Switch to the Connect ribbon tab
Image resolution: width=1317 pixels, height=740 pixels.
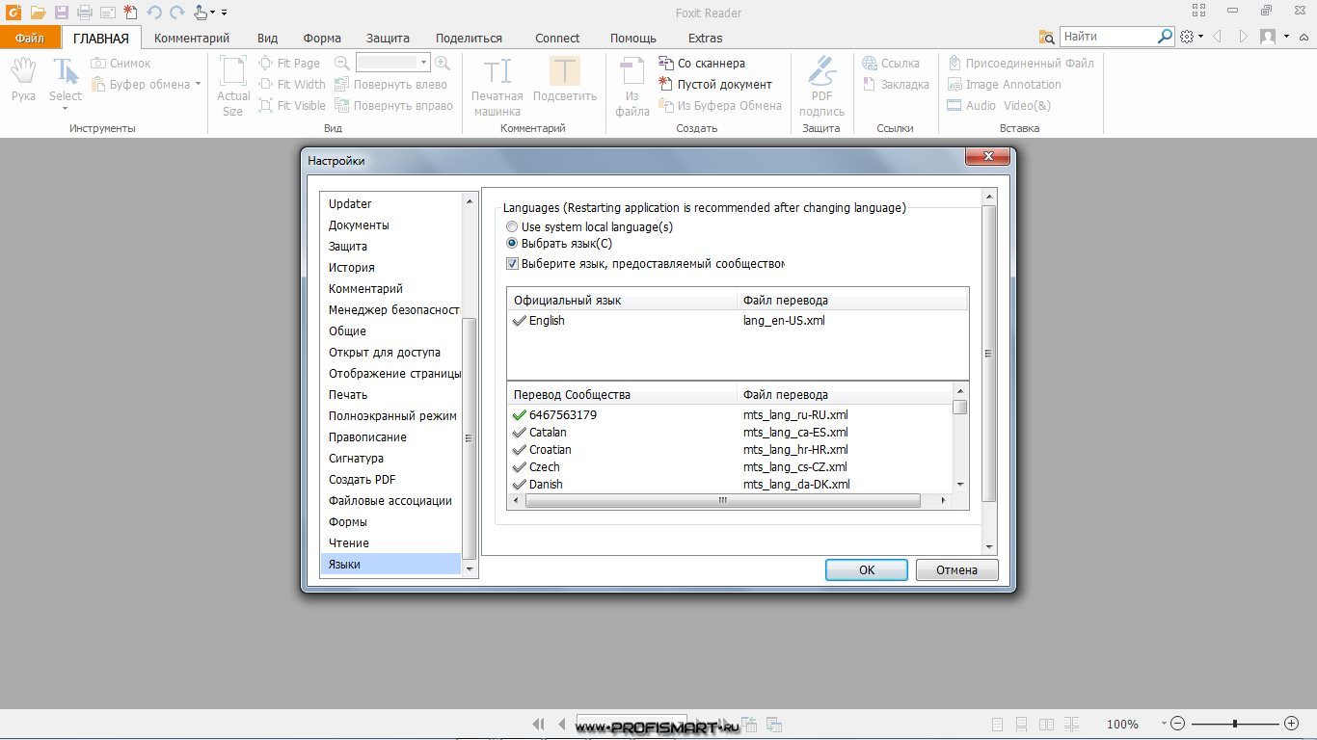click(557, 38)
